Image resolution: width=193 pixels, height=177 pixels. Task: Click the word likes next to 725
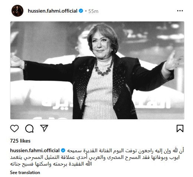click(25, 141)
